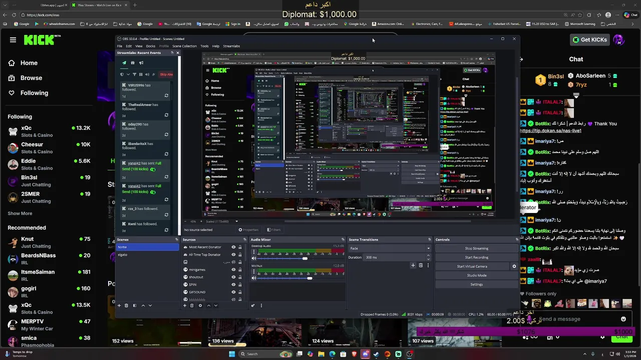Open Audio Mixer three-dot menu at dock bottom
Viewport: 641px width, 360px height.
261,305
